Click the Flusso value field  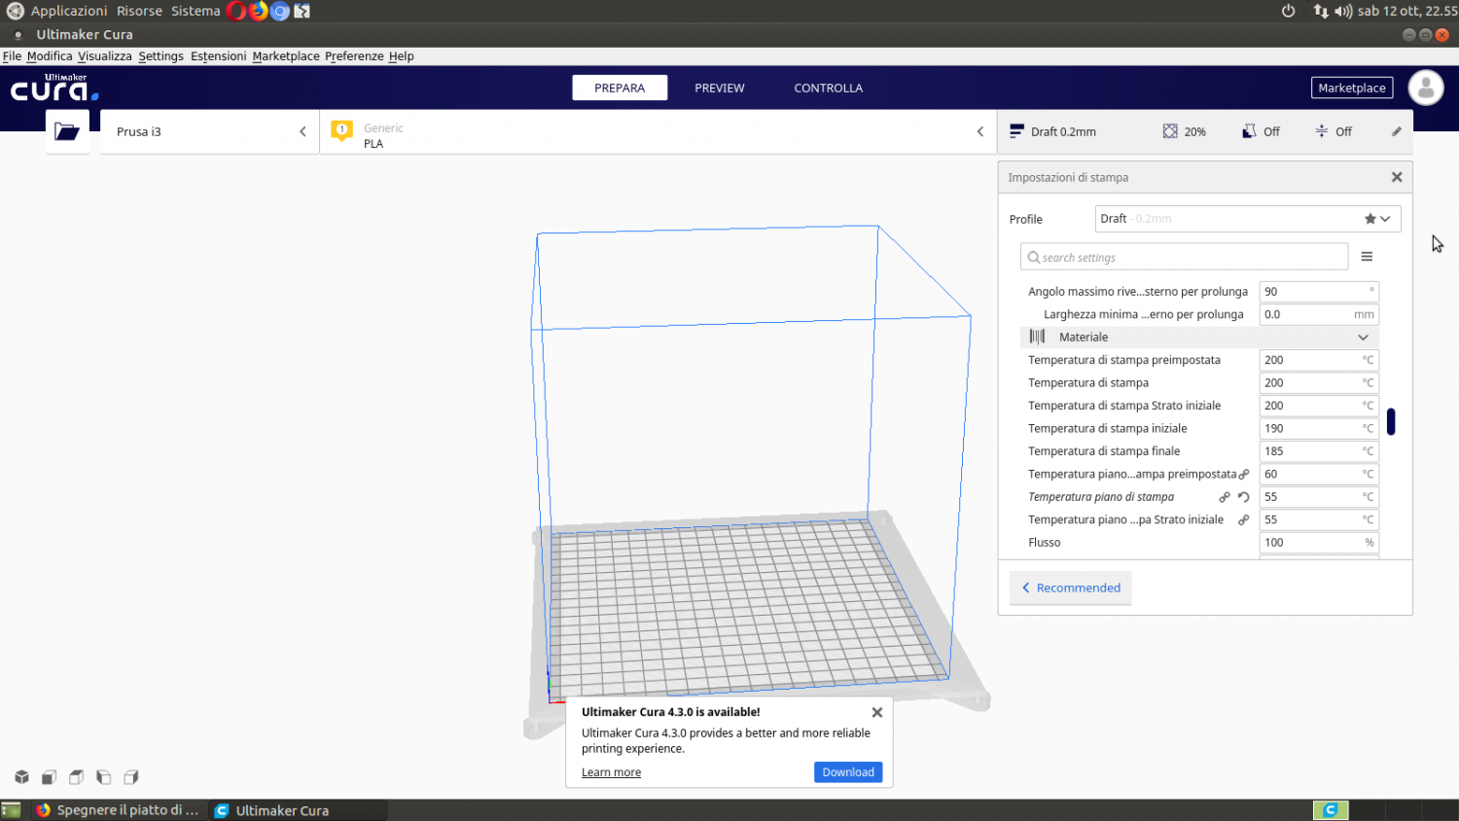click(1319, 543)
